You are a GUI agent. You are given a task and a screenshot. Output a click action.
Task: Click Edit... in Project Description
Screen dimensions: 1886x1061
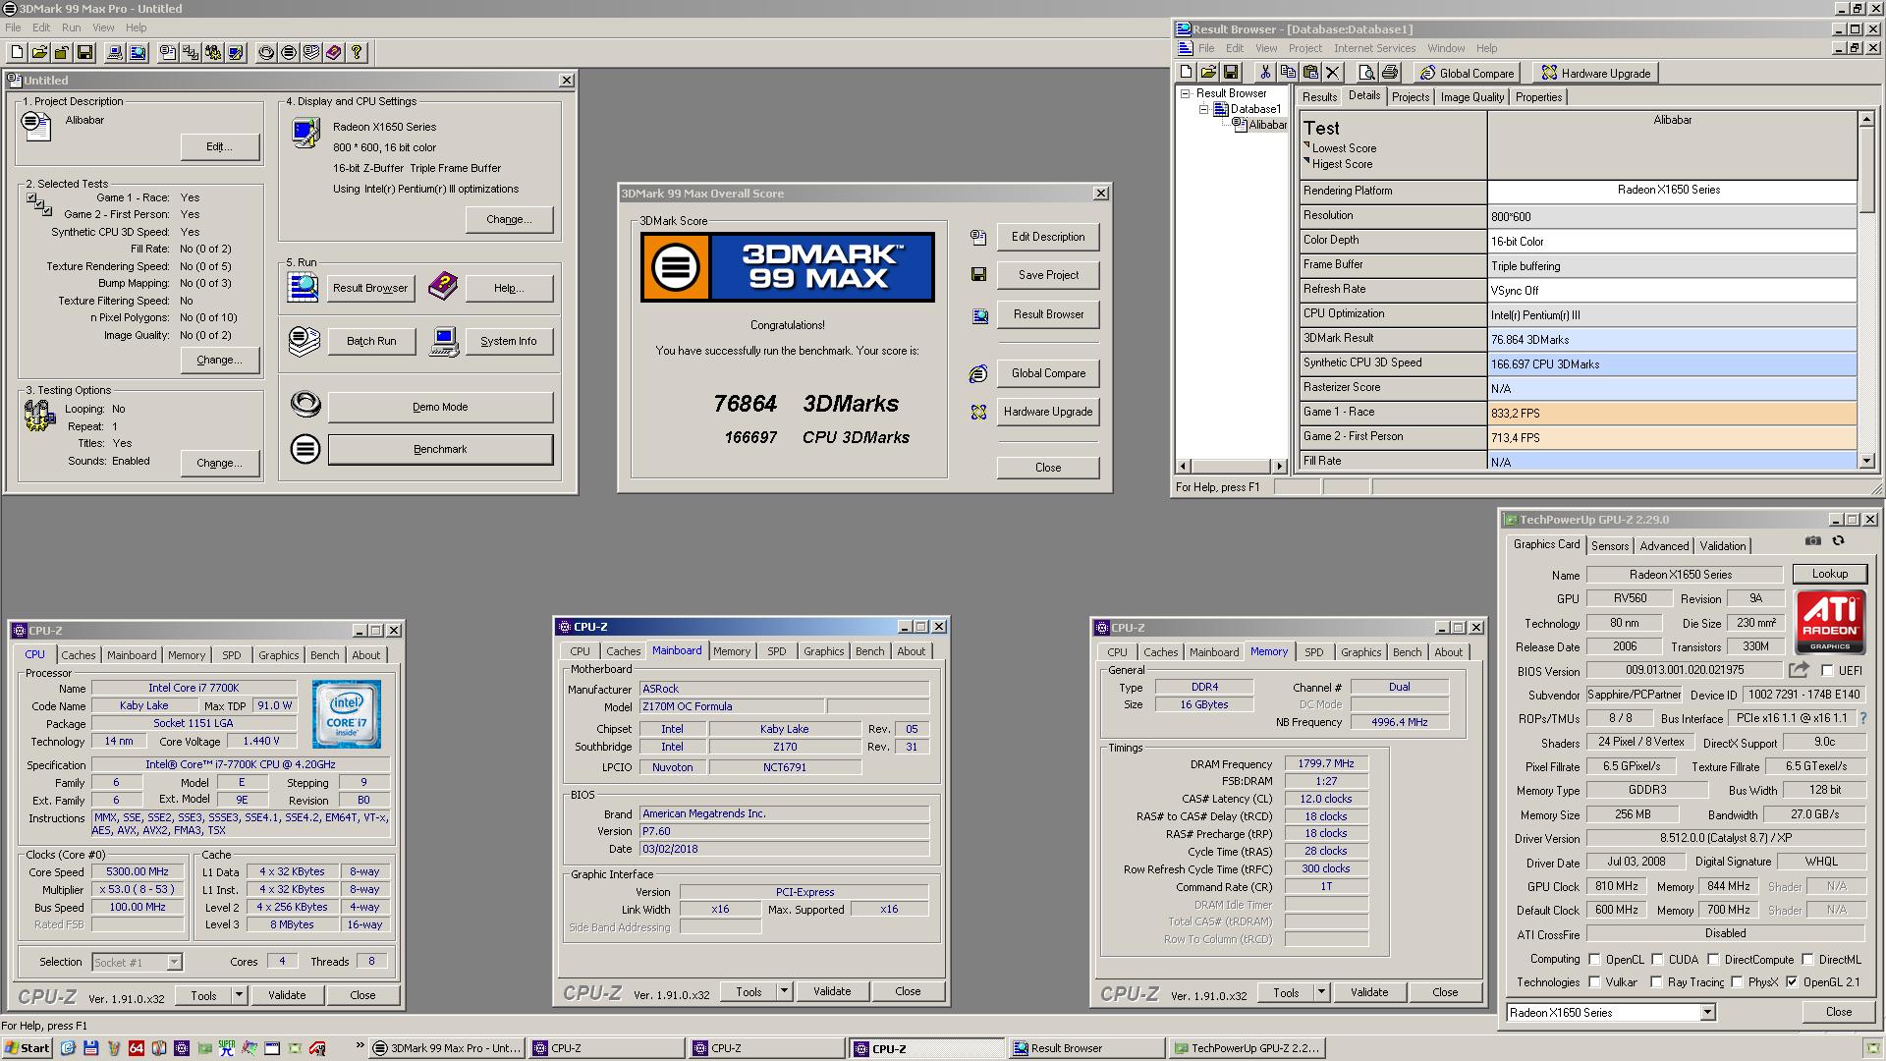pos(219,146)
